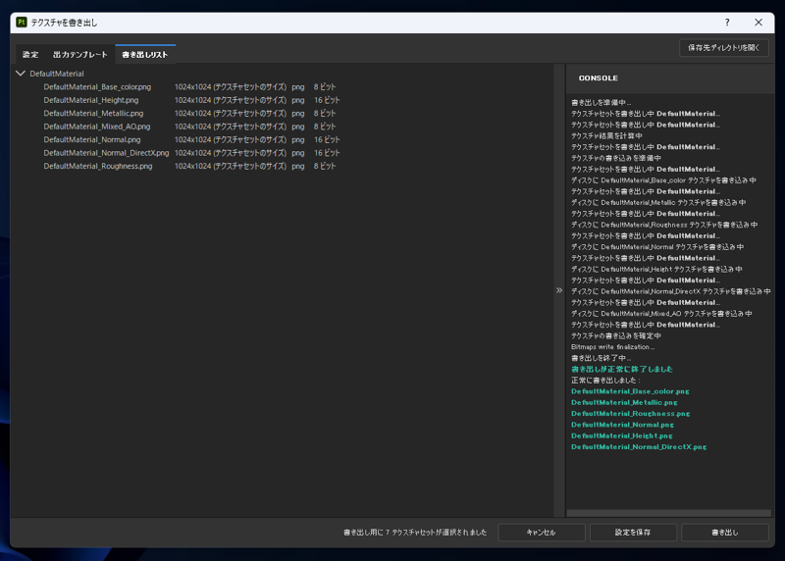Screen dimensions: 785x561
Task: Click the 1024x1024 size for Metallic row
Action: pos(231,114)
